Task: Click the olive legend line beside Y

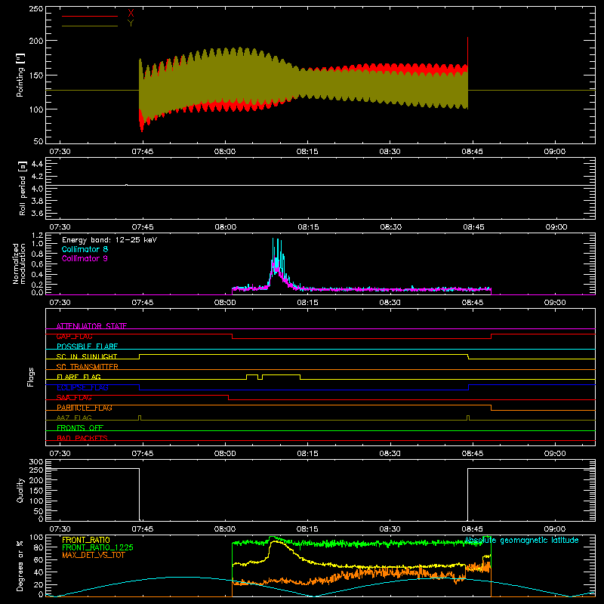Action: point(90,26)
